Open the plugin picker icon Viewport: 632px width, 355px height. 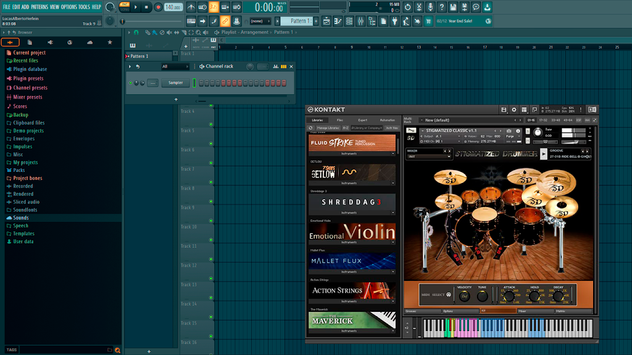point(394,21)
